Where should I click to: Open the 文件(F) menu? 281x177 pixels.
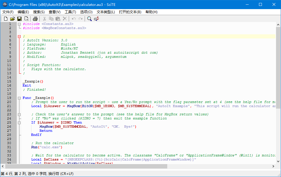click(8, 12)
